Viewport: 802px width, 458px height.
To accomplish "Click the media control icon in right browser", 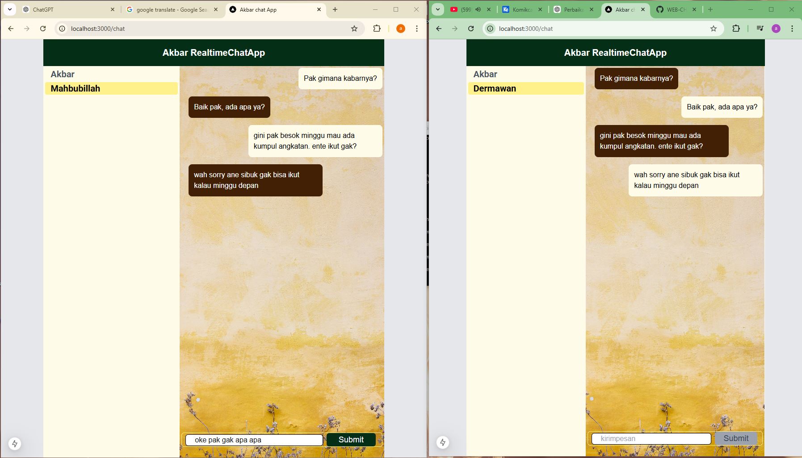I will tap(760, 29).
